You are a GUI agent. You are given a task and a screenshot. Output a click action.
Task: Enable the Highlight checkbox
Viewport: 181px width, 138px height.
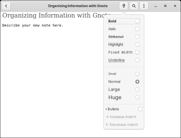pyautogui.click(x=137, y=44)
